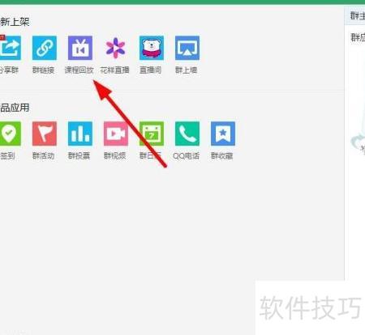365x335 pixels.
Task: Open the 签到 check-in icon
Action: point(10,134)
